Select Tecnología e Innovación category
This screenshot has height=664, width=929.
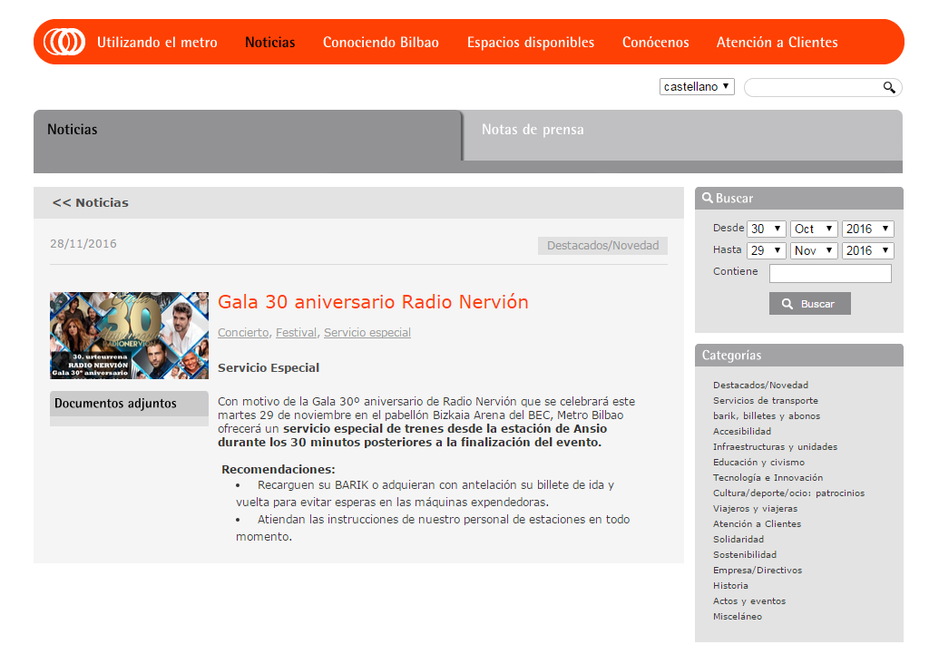tap(768, 477)
